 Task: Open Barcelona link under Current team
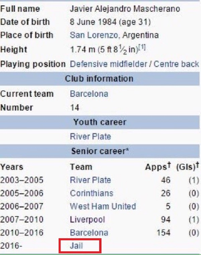point(89,94)
